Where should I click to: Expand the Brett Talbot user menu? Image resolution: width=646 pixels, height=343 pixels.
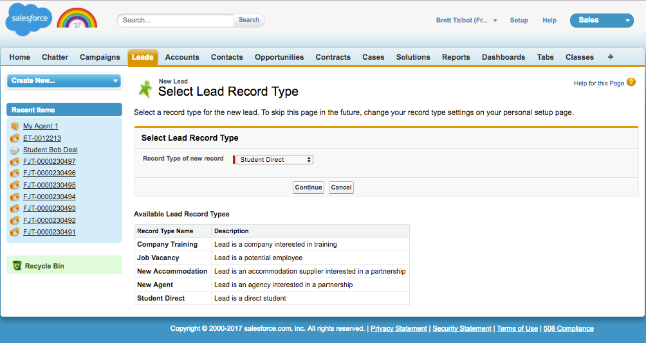point(466,21)
